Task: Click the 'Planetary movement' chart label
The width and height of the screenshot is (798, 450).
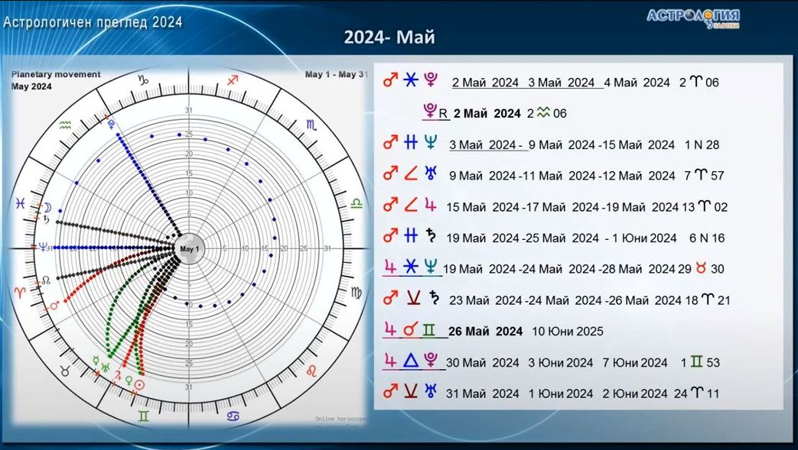Action: (56, 74)
